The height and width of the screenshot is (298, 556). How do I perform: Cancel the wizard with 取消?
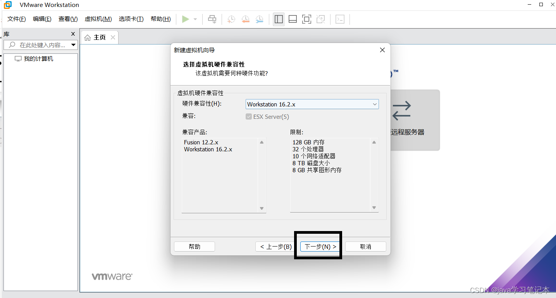click(366, 247)
